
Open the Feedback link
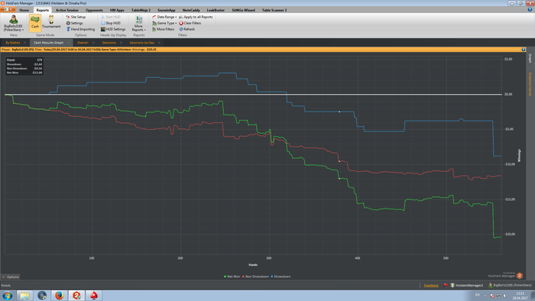tap(431, 285)
